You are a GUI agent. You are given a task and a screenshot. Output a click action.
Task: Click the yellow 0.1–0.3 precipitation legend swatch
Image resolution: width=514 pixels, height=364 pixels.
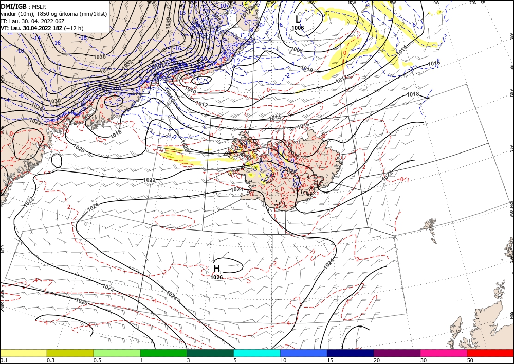coord(23,353)
